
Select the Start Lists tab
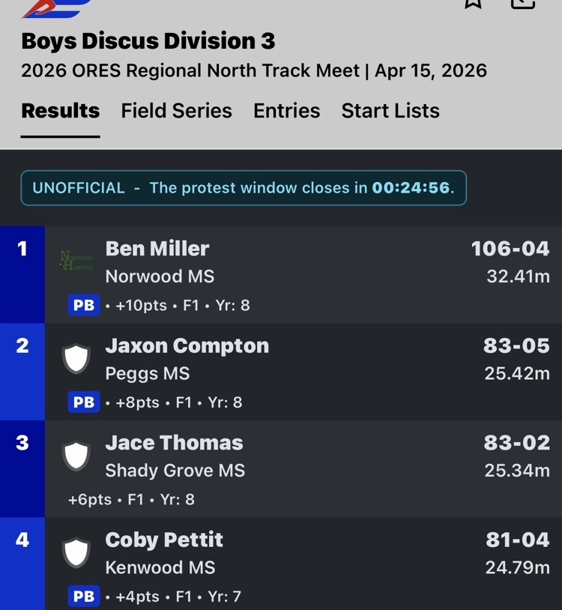coord(390,111)
